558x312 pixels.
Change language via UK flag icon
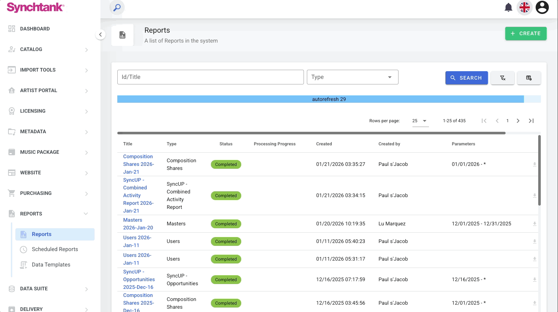[525, 7]
